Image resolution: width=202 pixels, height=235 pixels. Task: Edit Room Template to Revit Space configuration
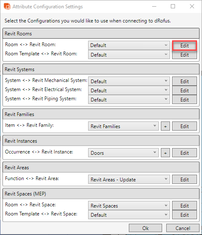coord(185,215)
